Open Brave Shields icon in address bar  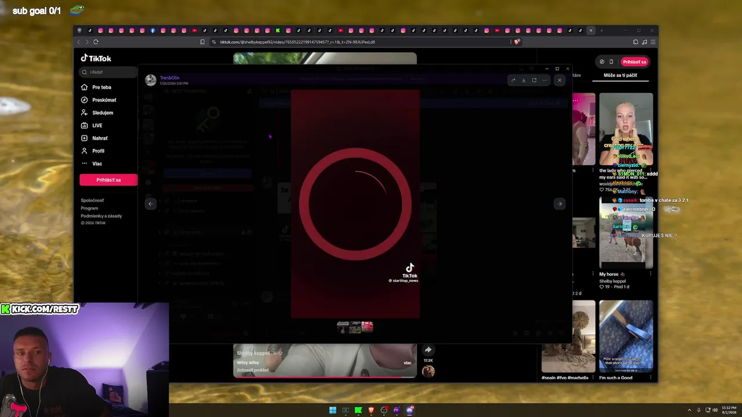click(517, 42)
